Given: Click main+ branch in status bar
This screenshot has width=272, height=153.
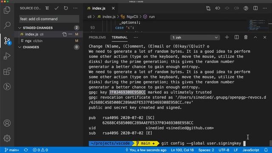Looking at the screenshot, I should [x=12, y=150].
